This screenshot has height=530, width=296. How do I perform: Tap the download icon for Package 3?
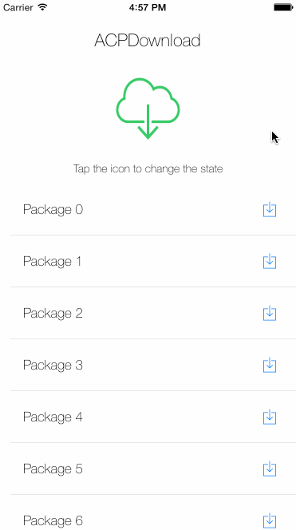tap(270, 366)
